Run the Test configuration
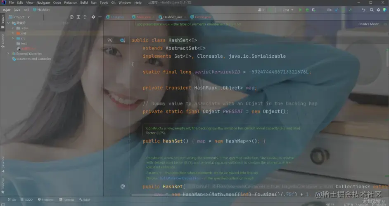Image resolution: width=389 pixels, height=206 pixels. (x=300, y=10)
